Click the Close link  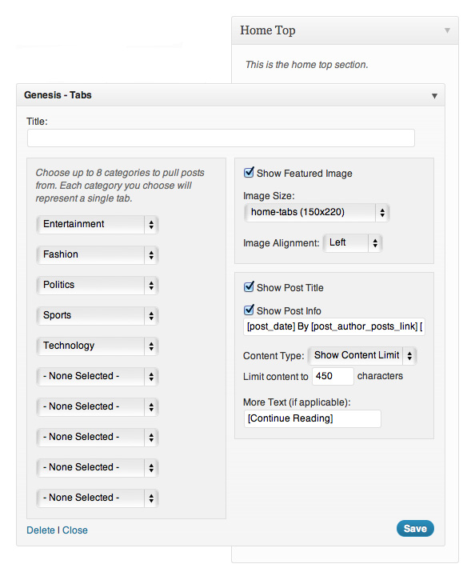click(x=75, y=530)
